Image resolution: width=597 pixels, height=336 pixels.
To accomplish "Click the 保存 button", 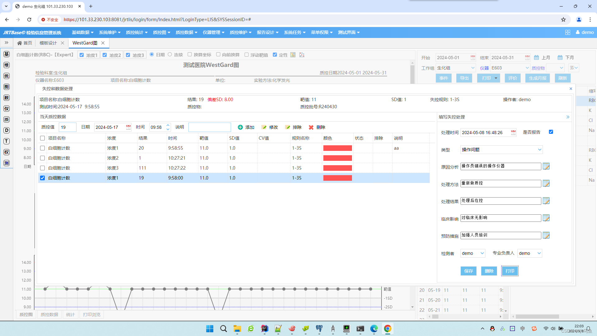I will [469, 271].
